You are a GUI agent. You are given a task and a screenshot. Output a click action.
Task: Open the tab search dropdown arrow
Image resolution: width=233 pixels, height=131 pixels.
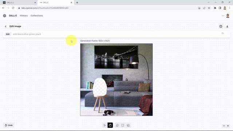pos(209,3)
